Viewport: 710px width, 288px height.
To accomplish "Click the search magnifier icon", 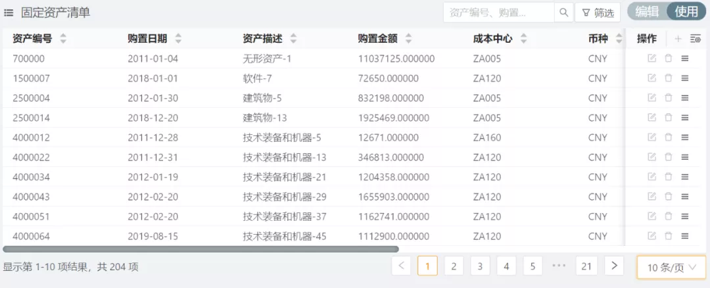I will tap(563, 12).
